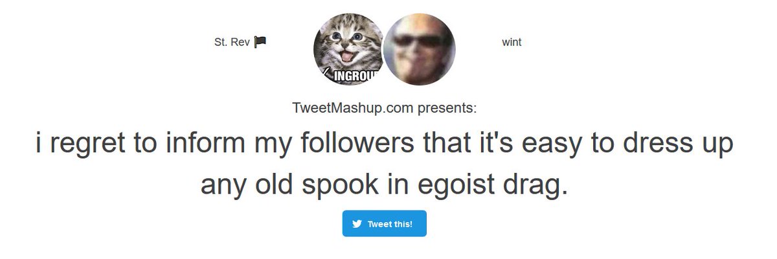The width and height of the screenshot is (777, 259).
Task: Click the Twitter bird icon
Action: point(357,224)
